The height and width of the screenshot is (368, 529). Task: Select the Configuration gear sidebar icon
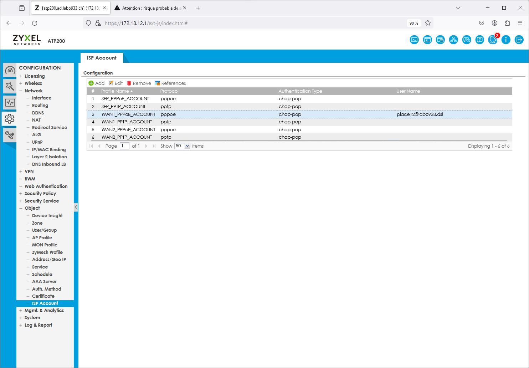[10, 118]
